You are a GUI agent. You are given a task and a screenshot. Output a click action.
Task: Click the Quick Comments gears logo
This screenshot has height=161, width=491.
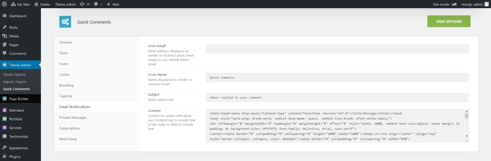(65, 22)
